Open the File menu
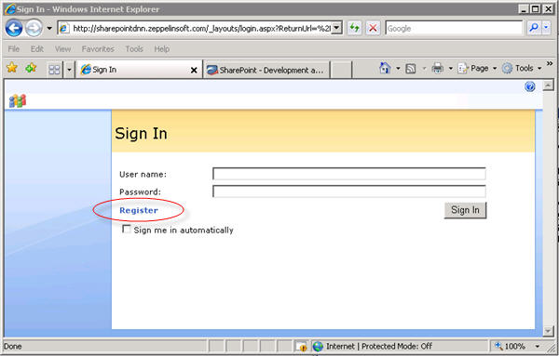The image size is (559, 356). point(14,48)
